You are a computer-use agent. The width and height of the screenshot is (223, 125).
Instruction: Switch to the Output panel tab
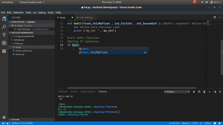click(x=74, y=92)
